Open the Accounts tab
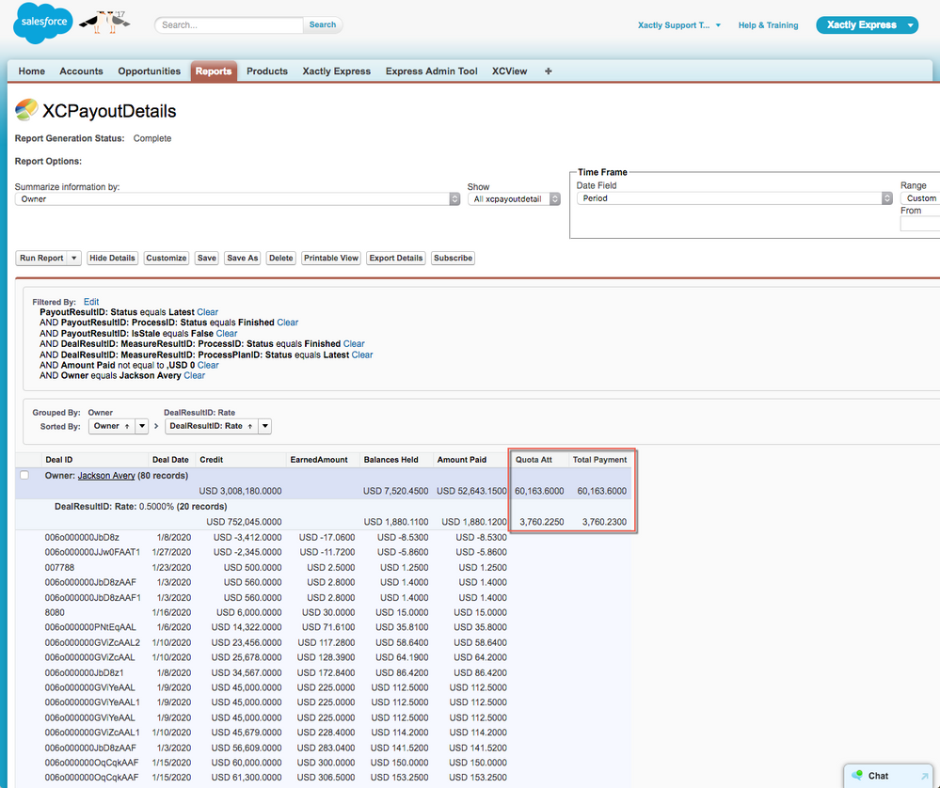 pos(81,71)
